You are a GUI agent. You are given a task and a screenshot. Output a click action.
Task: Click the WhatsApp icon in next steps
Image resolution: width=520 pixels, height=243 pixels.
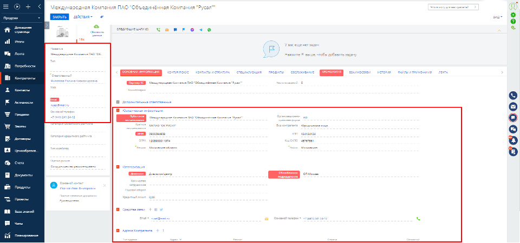(x=209, y=30)
